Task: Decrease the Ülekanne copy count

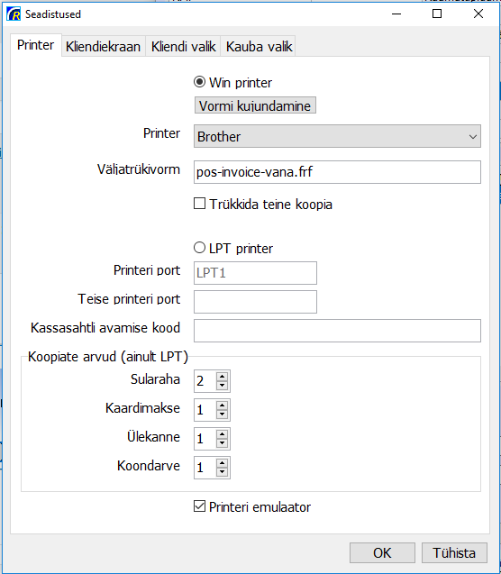Action: point(223,443)
